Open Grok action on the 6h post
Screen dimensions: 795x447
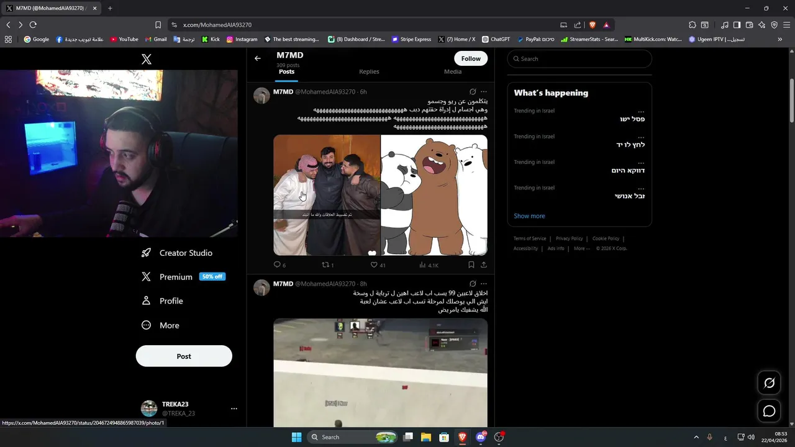click(473, 92)
